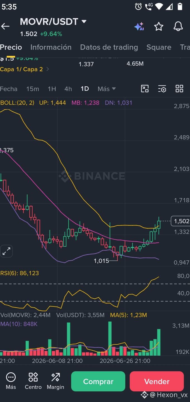
Task: Open the chart drawing tools icon
Action: tap(145, 89)
